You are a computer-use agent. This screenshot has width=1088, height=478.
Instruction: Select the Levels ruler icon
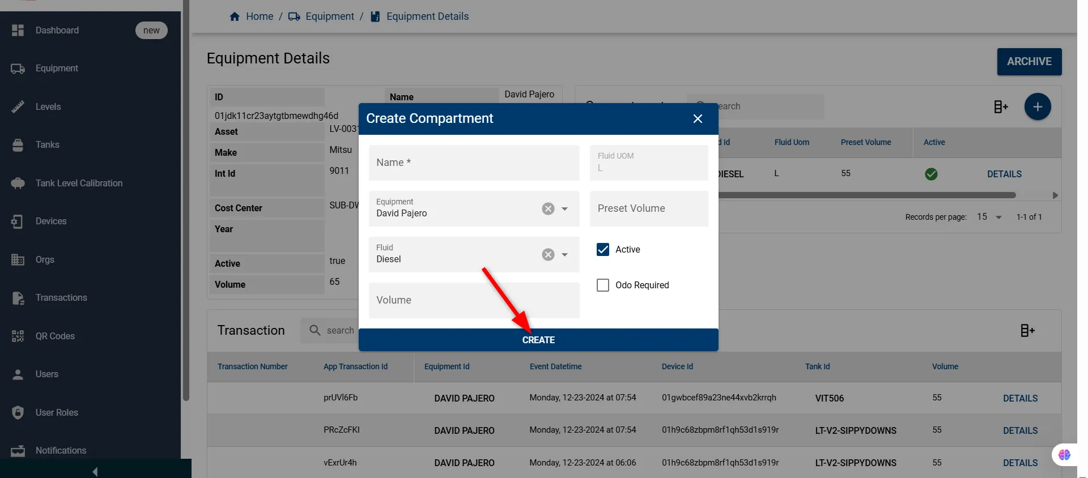pyautogui.click(x=18, y=106)
